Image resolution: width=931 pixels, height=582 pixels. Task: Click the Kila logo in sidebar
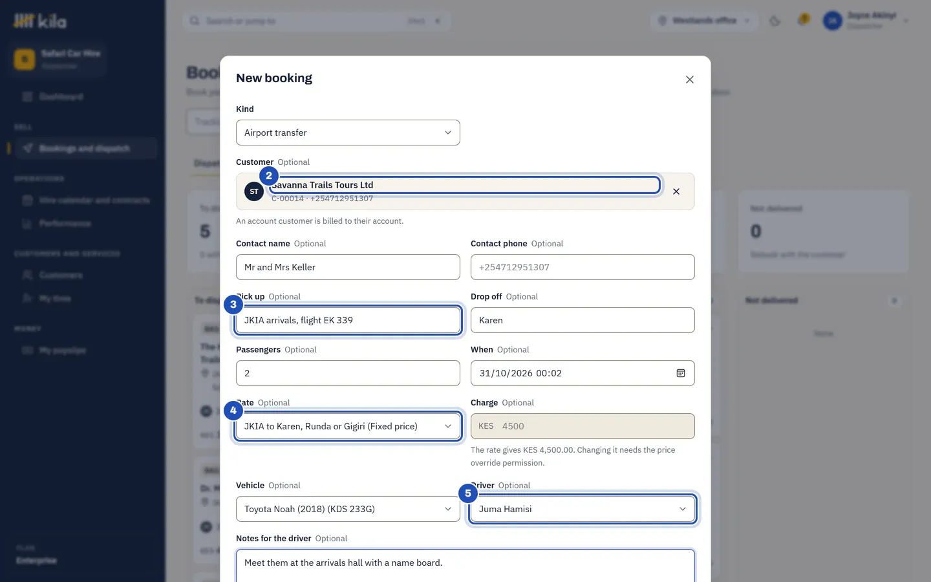[x=40, y=21]
